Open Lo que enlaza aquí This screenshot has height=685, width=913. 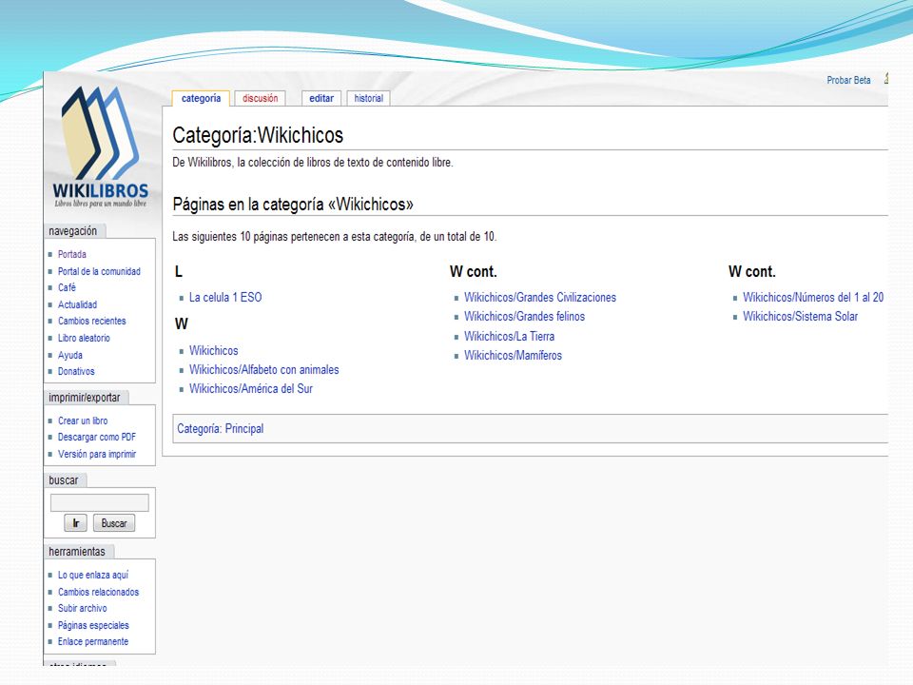(93, 575)
